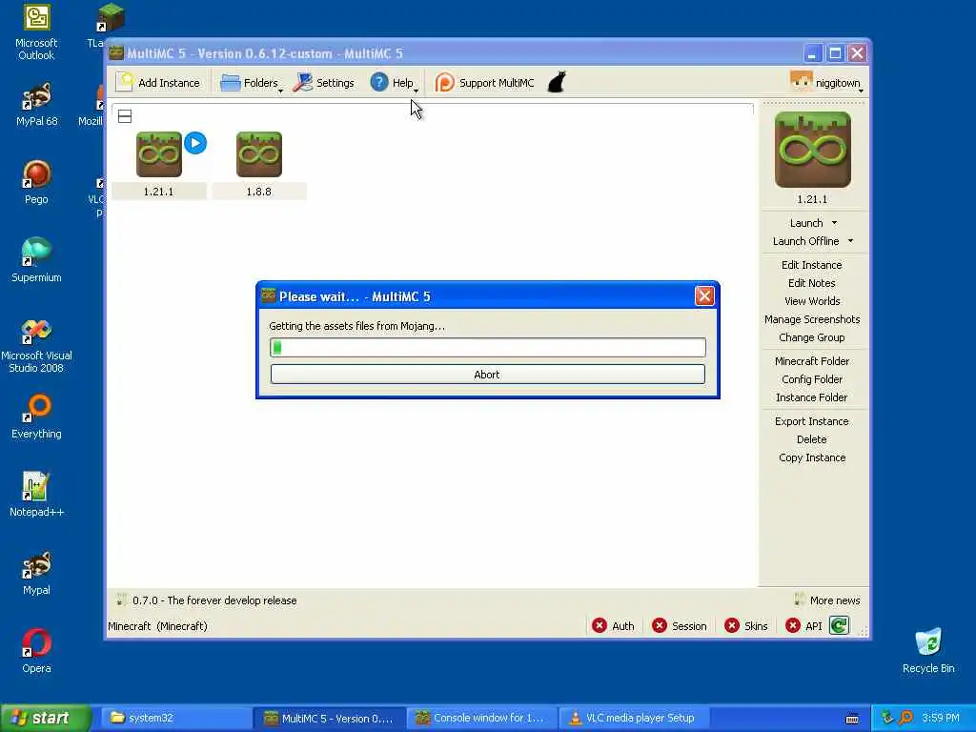This screenshot has height=732, width=976.
Task: Open MyPal 68 desktop icon
Action: pos(36,105)
